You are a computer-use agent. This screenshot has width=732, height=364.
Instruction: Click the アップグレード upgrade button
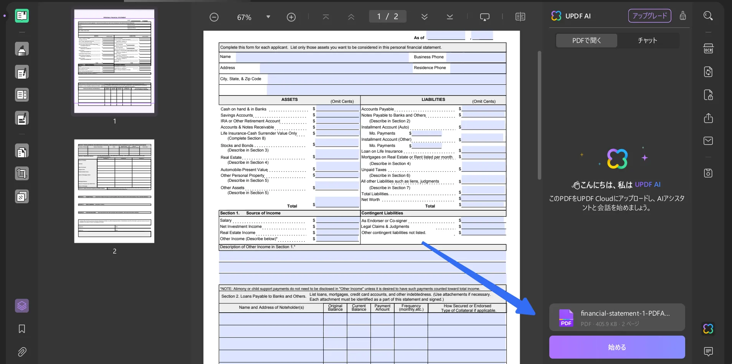pos(649,16)
